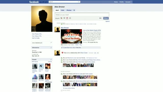The image size is (163, 92).
Task: Attach an event using the calendar icon
Action: click(67, 18)
